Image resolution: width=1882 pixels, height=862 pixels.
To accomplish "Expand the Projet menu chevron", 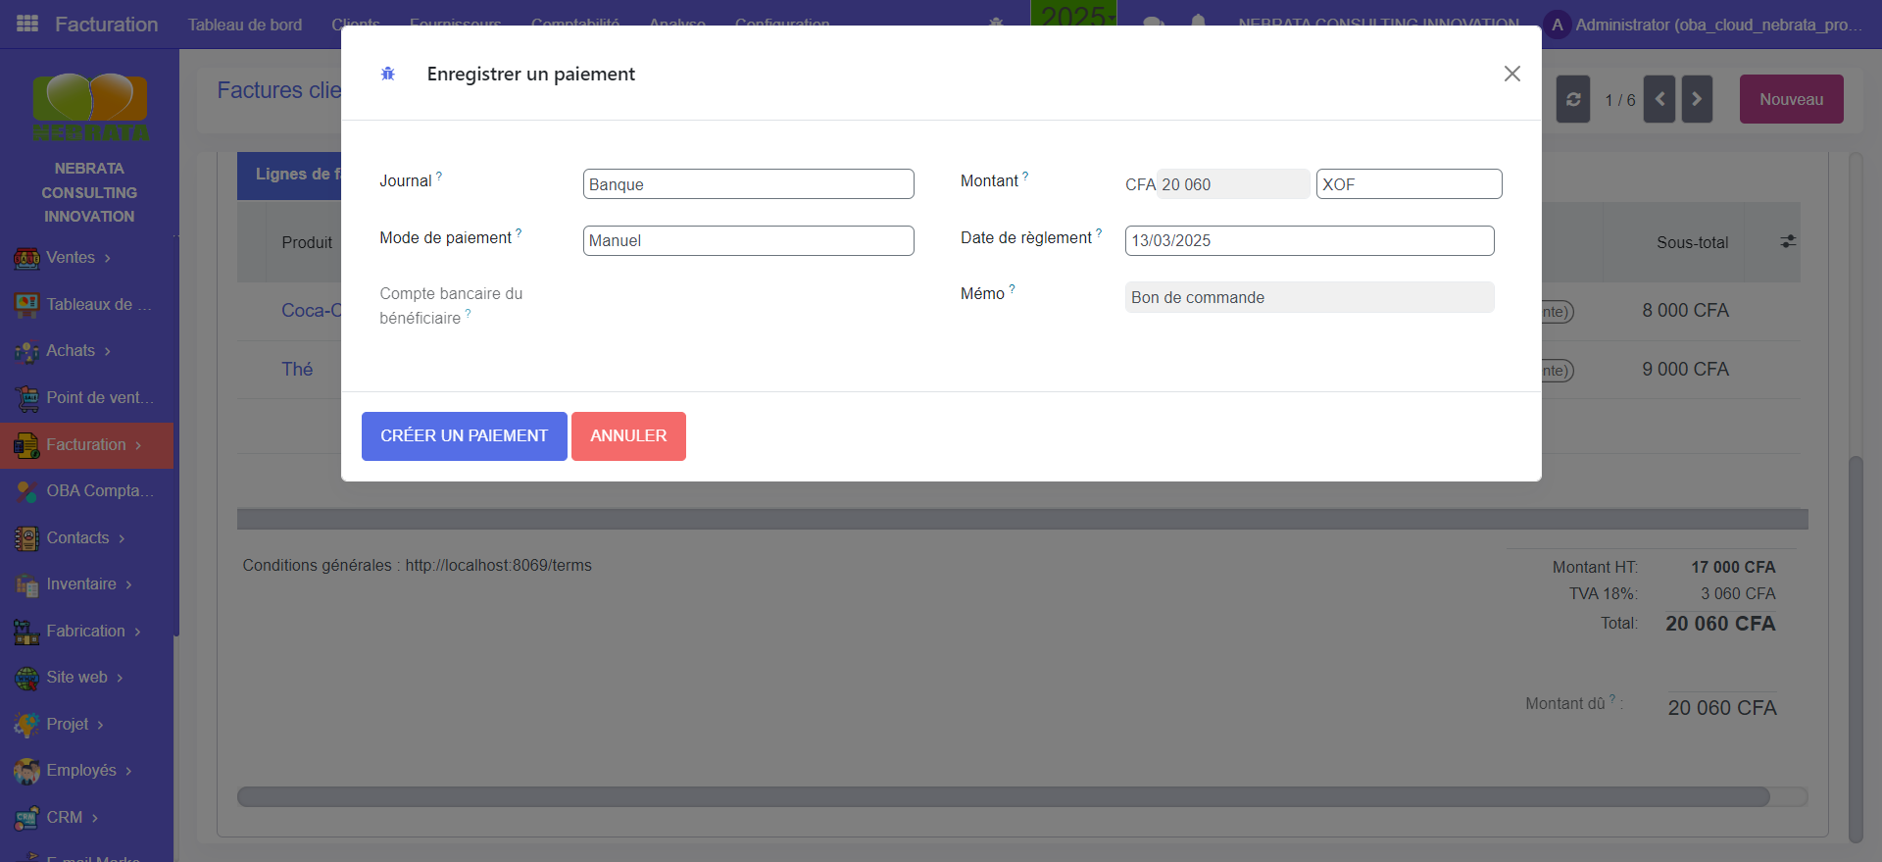I will [100, 725].
